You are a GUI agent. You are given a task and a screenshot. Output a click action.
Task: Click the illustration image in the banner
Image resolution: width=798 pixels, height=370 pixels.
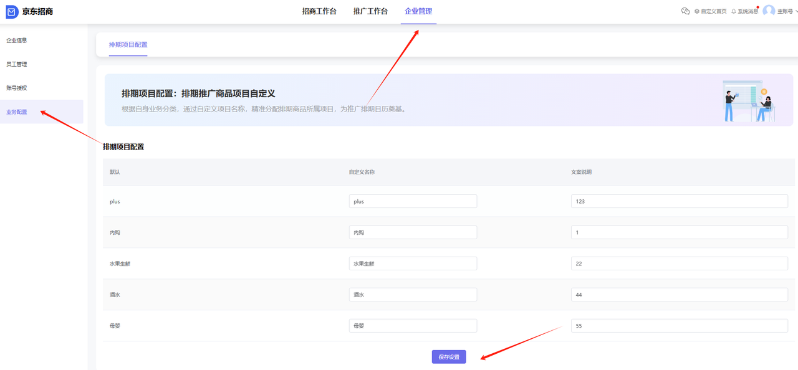[748, 100]
